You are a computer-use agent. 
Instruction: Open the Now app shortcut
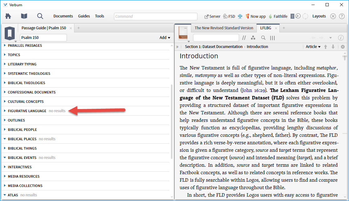click(x=256, y=16)
